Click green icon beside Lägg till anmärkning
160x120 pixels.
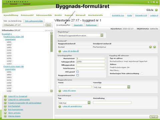click(x=60, y=106)
